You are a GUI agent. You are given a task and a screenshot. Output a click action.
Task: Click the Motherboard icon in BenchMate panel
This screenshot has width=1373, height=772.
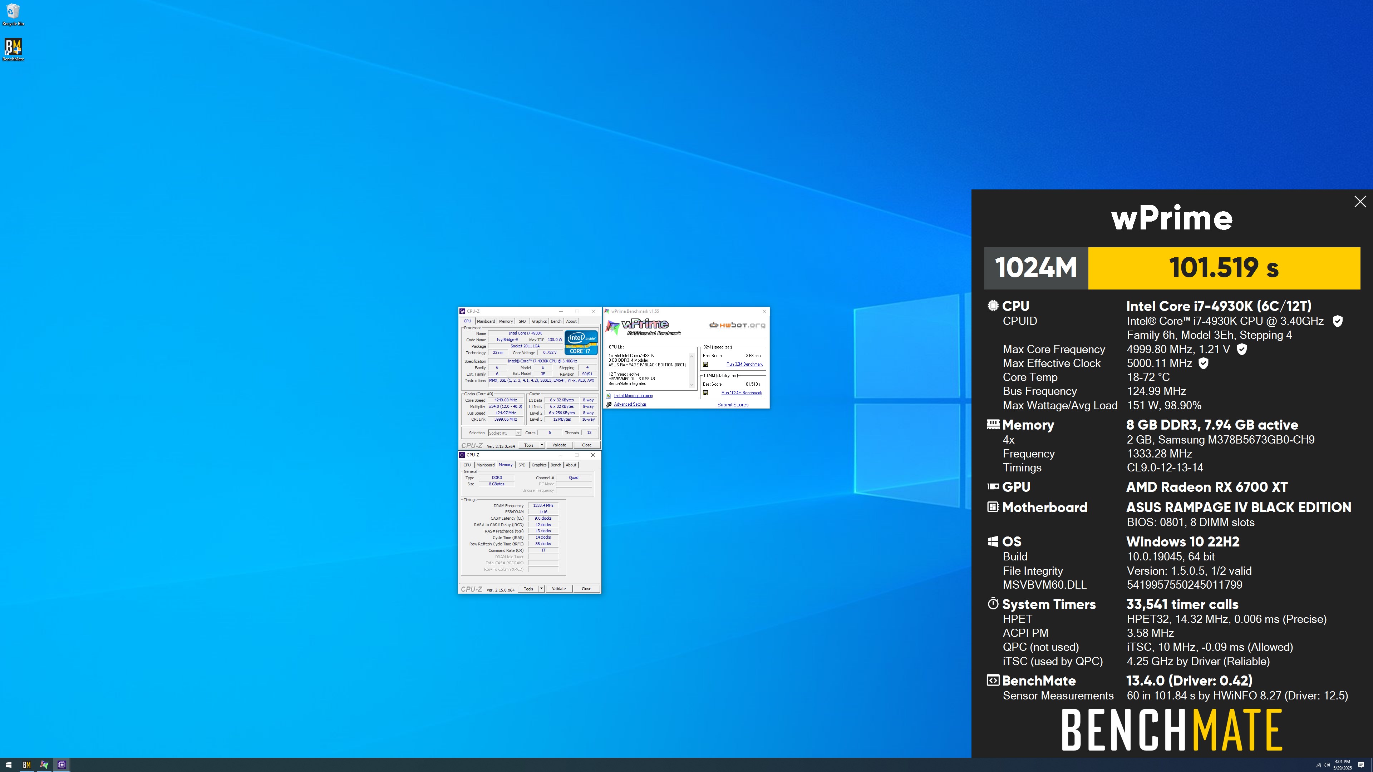click(x=993, y=507)
